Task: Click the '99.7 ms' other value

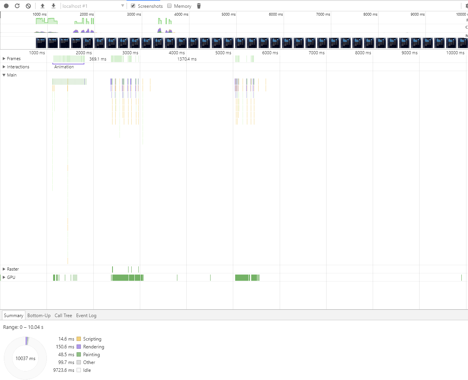Action: (x=66, y=362)
